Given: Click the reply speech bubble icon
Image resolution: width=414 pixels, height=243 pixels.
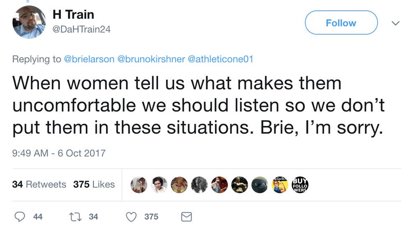Looking at the screenshot, I should point(20,216).
